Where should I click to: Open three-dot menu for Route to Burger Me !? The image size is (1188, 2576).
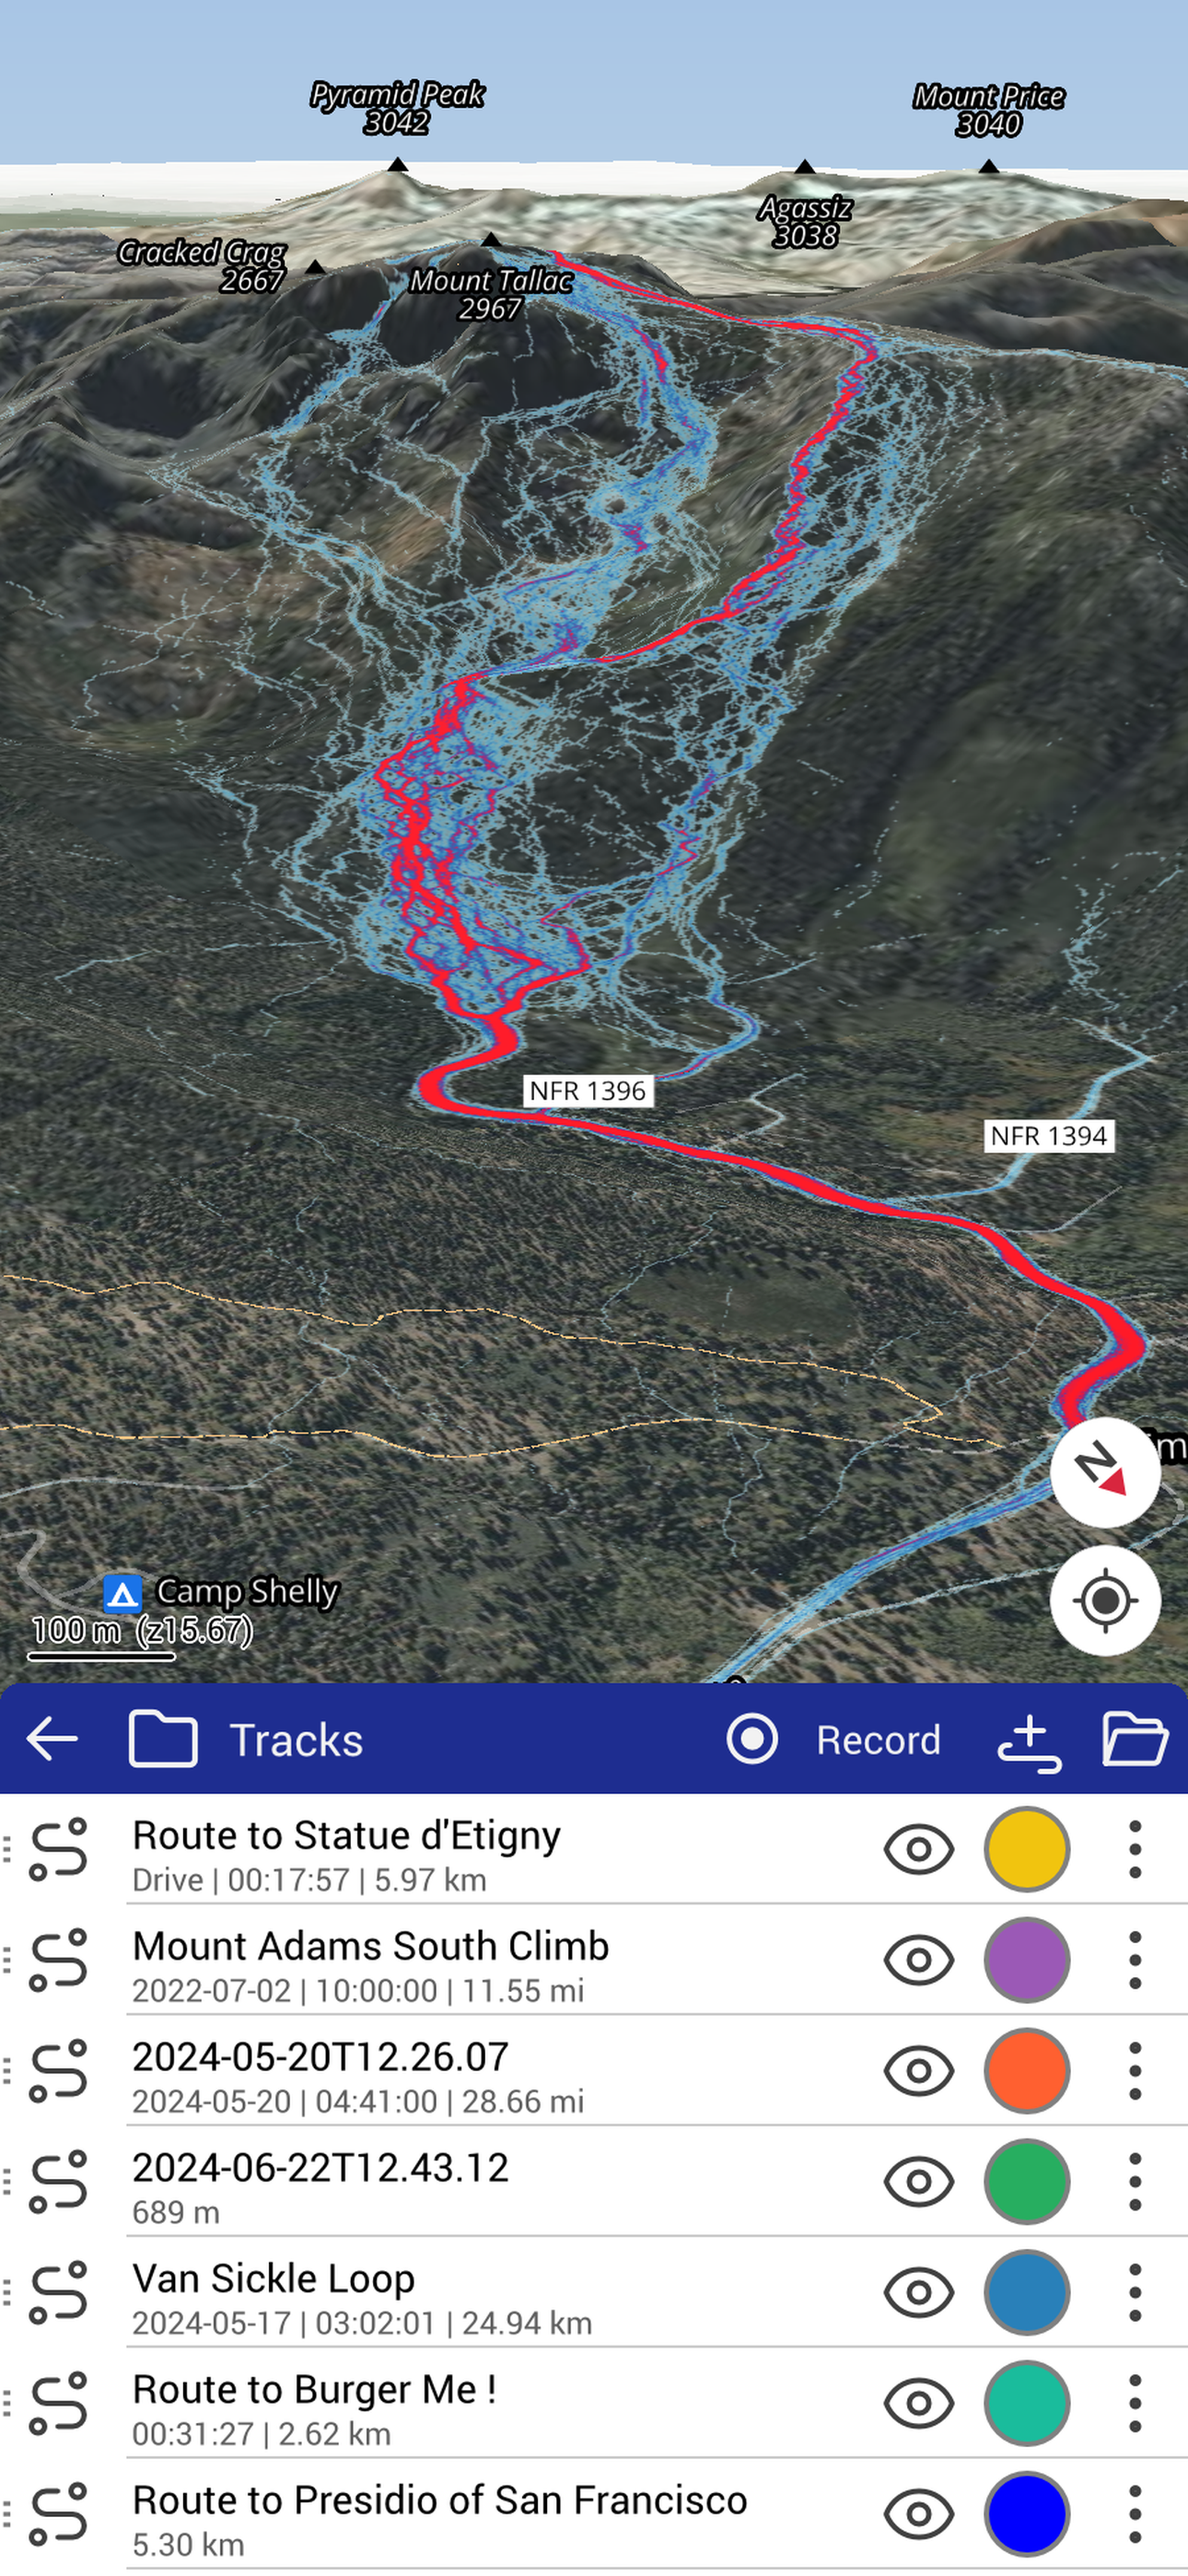[1135, 2403]
